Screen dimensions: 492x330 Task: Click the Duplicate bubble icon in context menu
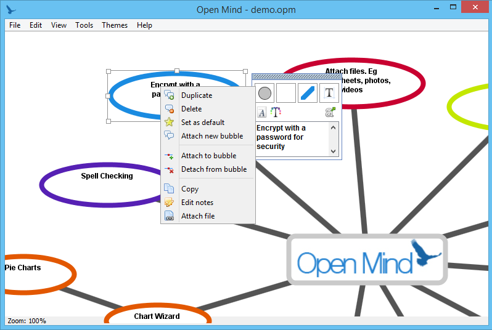point(169,95)
